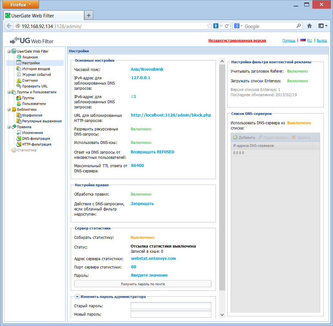Open the Лицензия tree item
This screenshot has height=326, width=333.
click(30, 57)
